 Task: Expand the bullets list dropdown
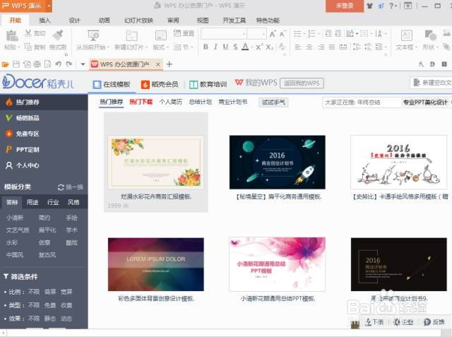(304, 34)
